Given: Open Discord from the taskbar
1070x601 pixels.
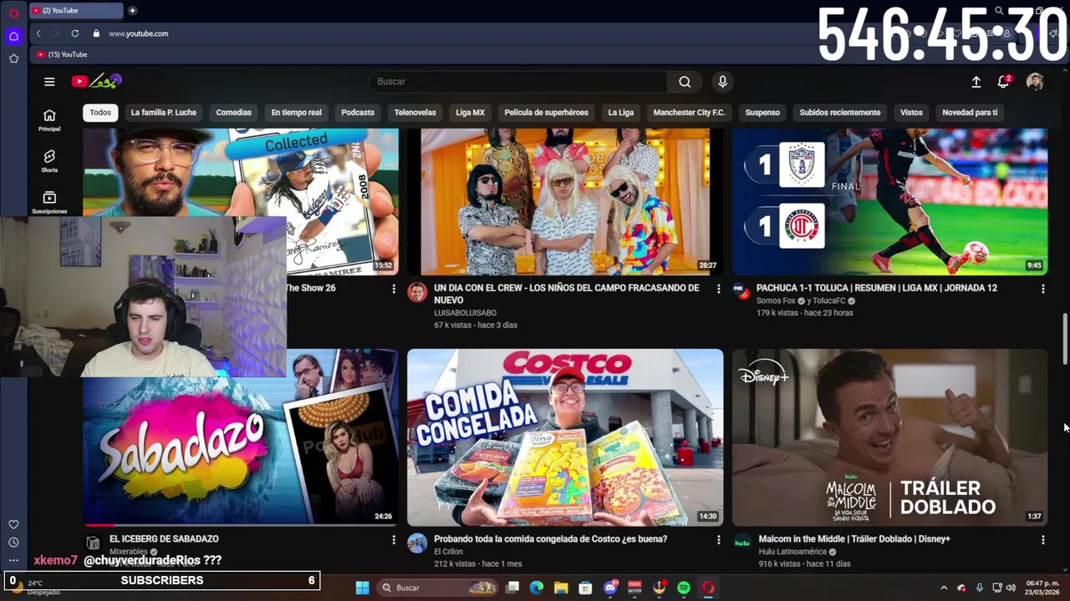Looking at the screenshot, I should pyautogui.click(x=610, y=588).
